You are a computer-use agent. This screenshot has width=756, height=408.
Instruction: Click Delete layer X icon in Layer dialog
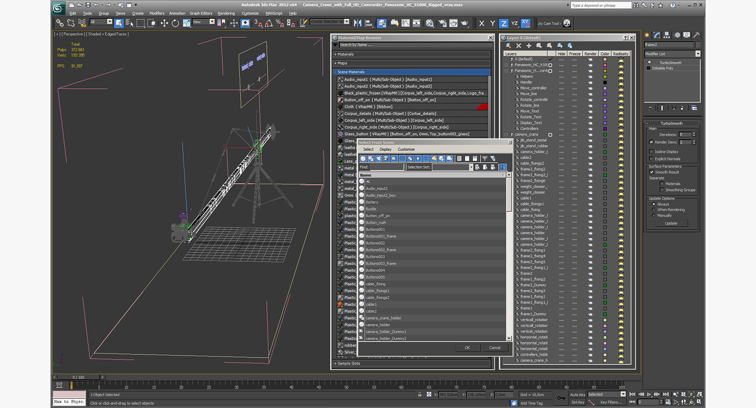(518, 46)
